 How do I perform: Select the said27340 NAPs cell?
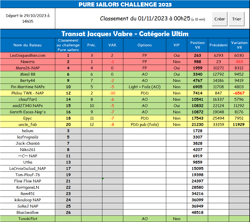(x=27, y=106)
